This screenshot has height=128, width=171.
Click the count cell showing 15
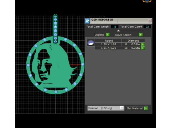(126, 48)
